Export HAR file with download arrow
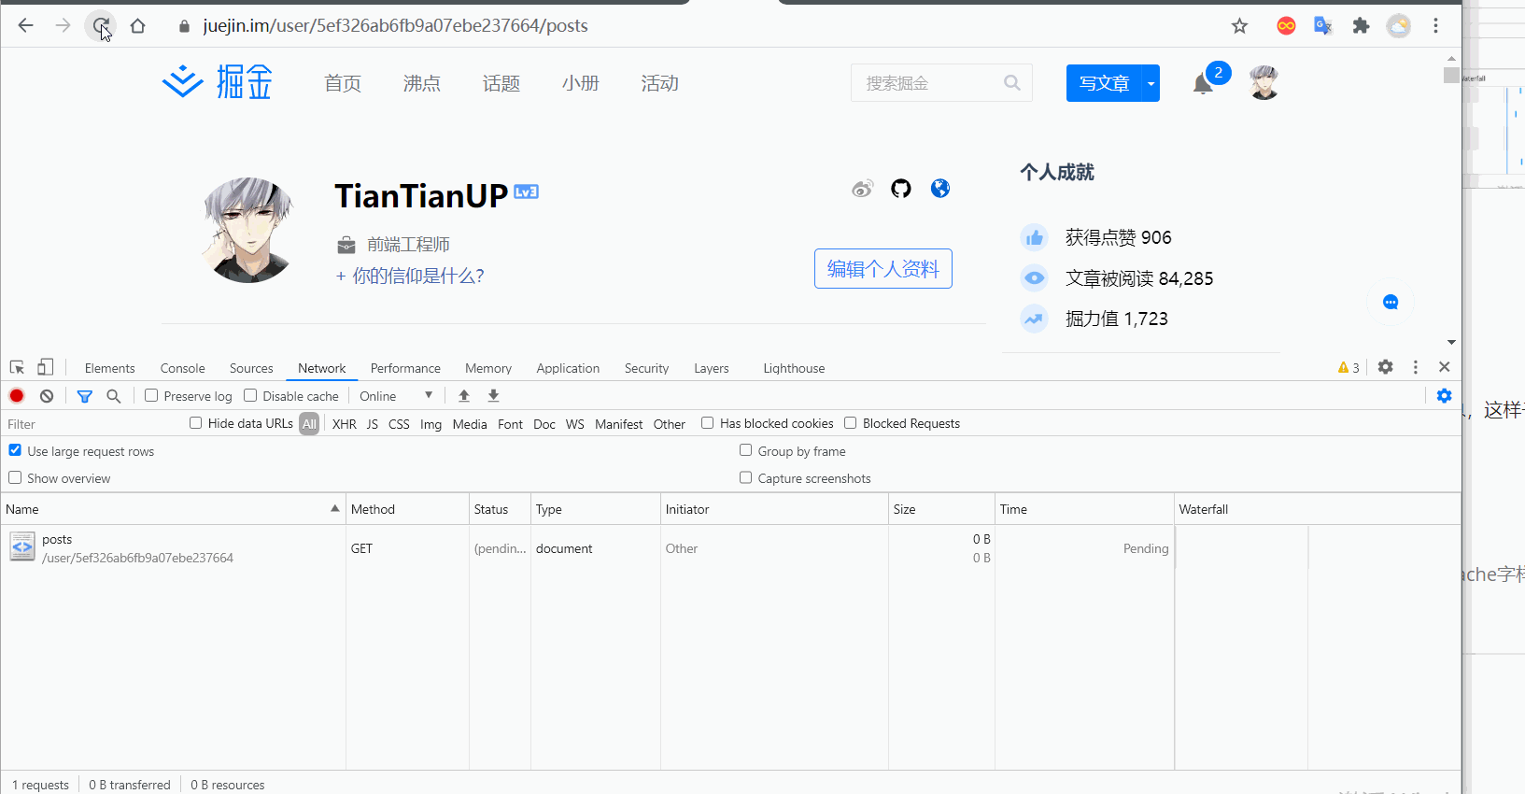 pyautogui.click(x=494, y=396)
